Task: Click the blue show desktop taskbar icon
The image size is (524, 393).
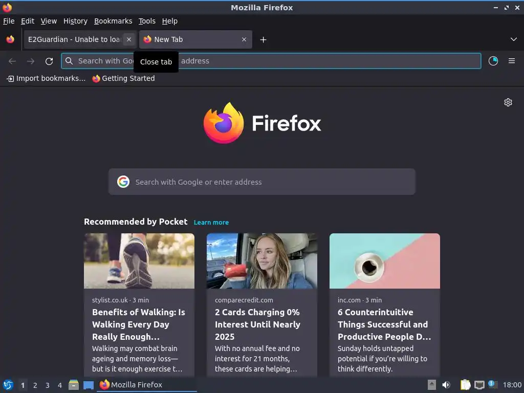Action: click(x=89, y=385)
